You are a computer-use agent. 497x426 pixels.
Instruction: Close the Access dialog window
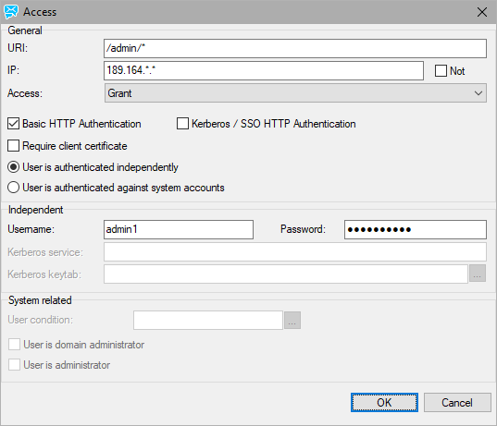tap(482, 12)
